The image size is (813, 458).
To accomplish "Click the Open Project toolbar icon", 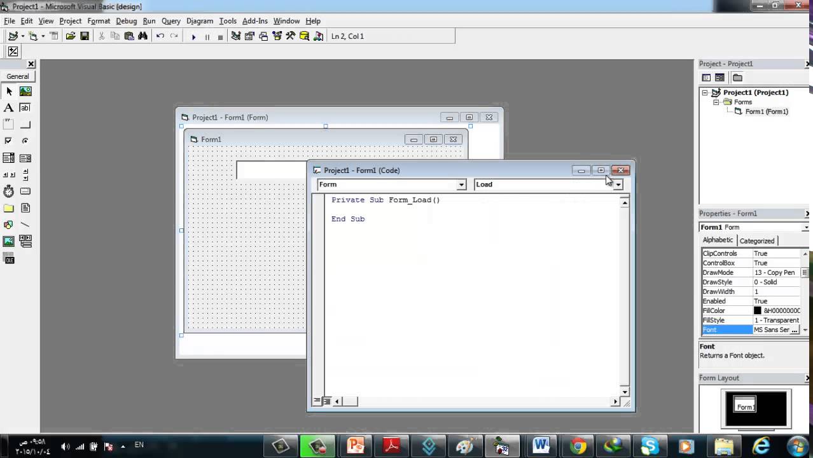I will pos(71,36).
